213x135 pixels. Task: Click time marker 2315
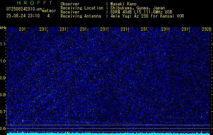[105, 29]
